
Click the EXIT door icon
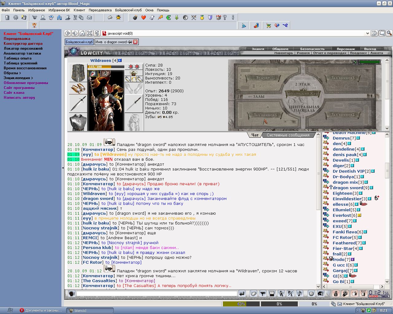click(364, 294)
